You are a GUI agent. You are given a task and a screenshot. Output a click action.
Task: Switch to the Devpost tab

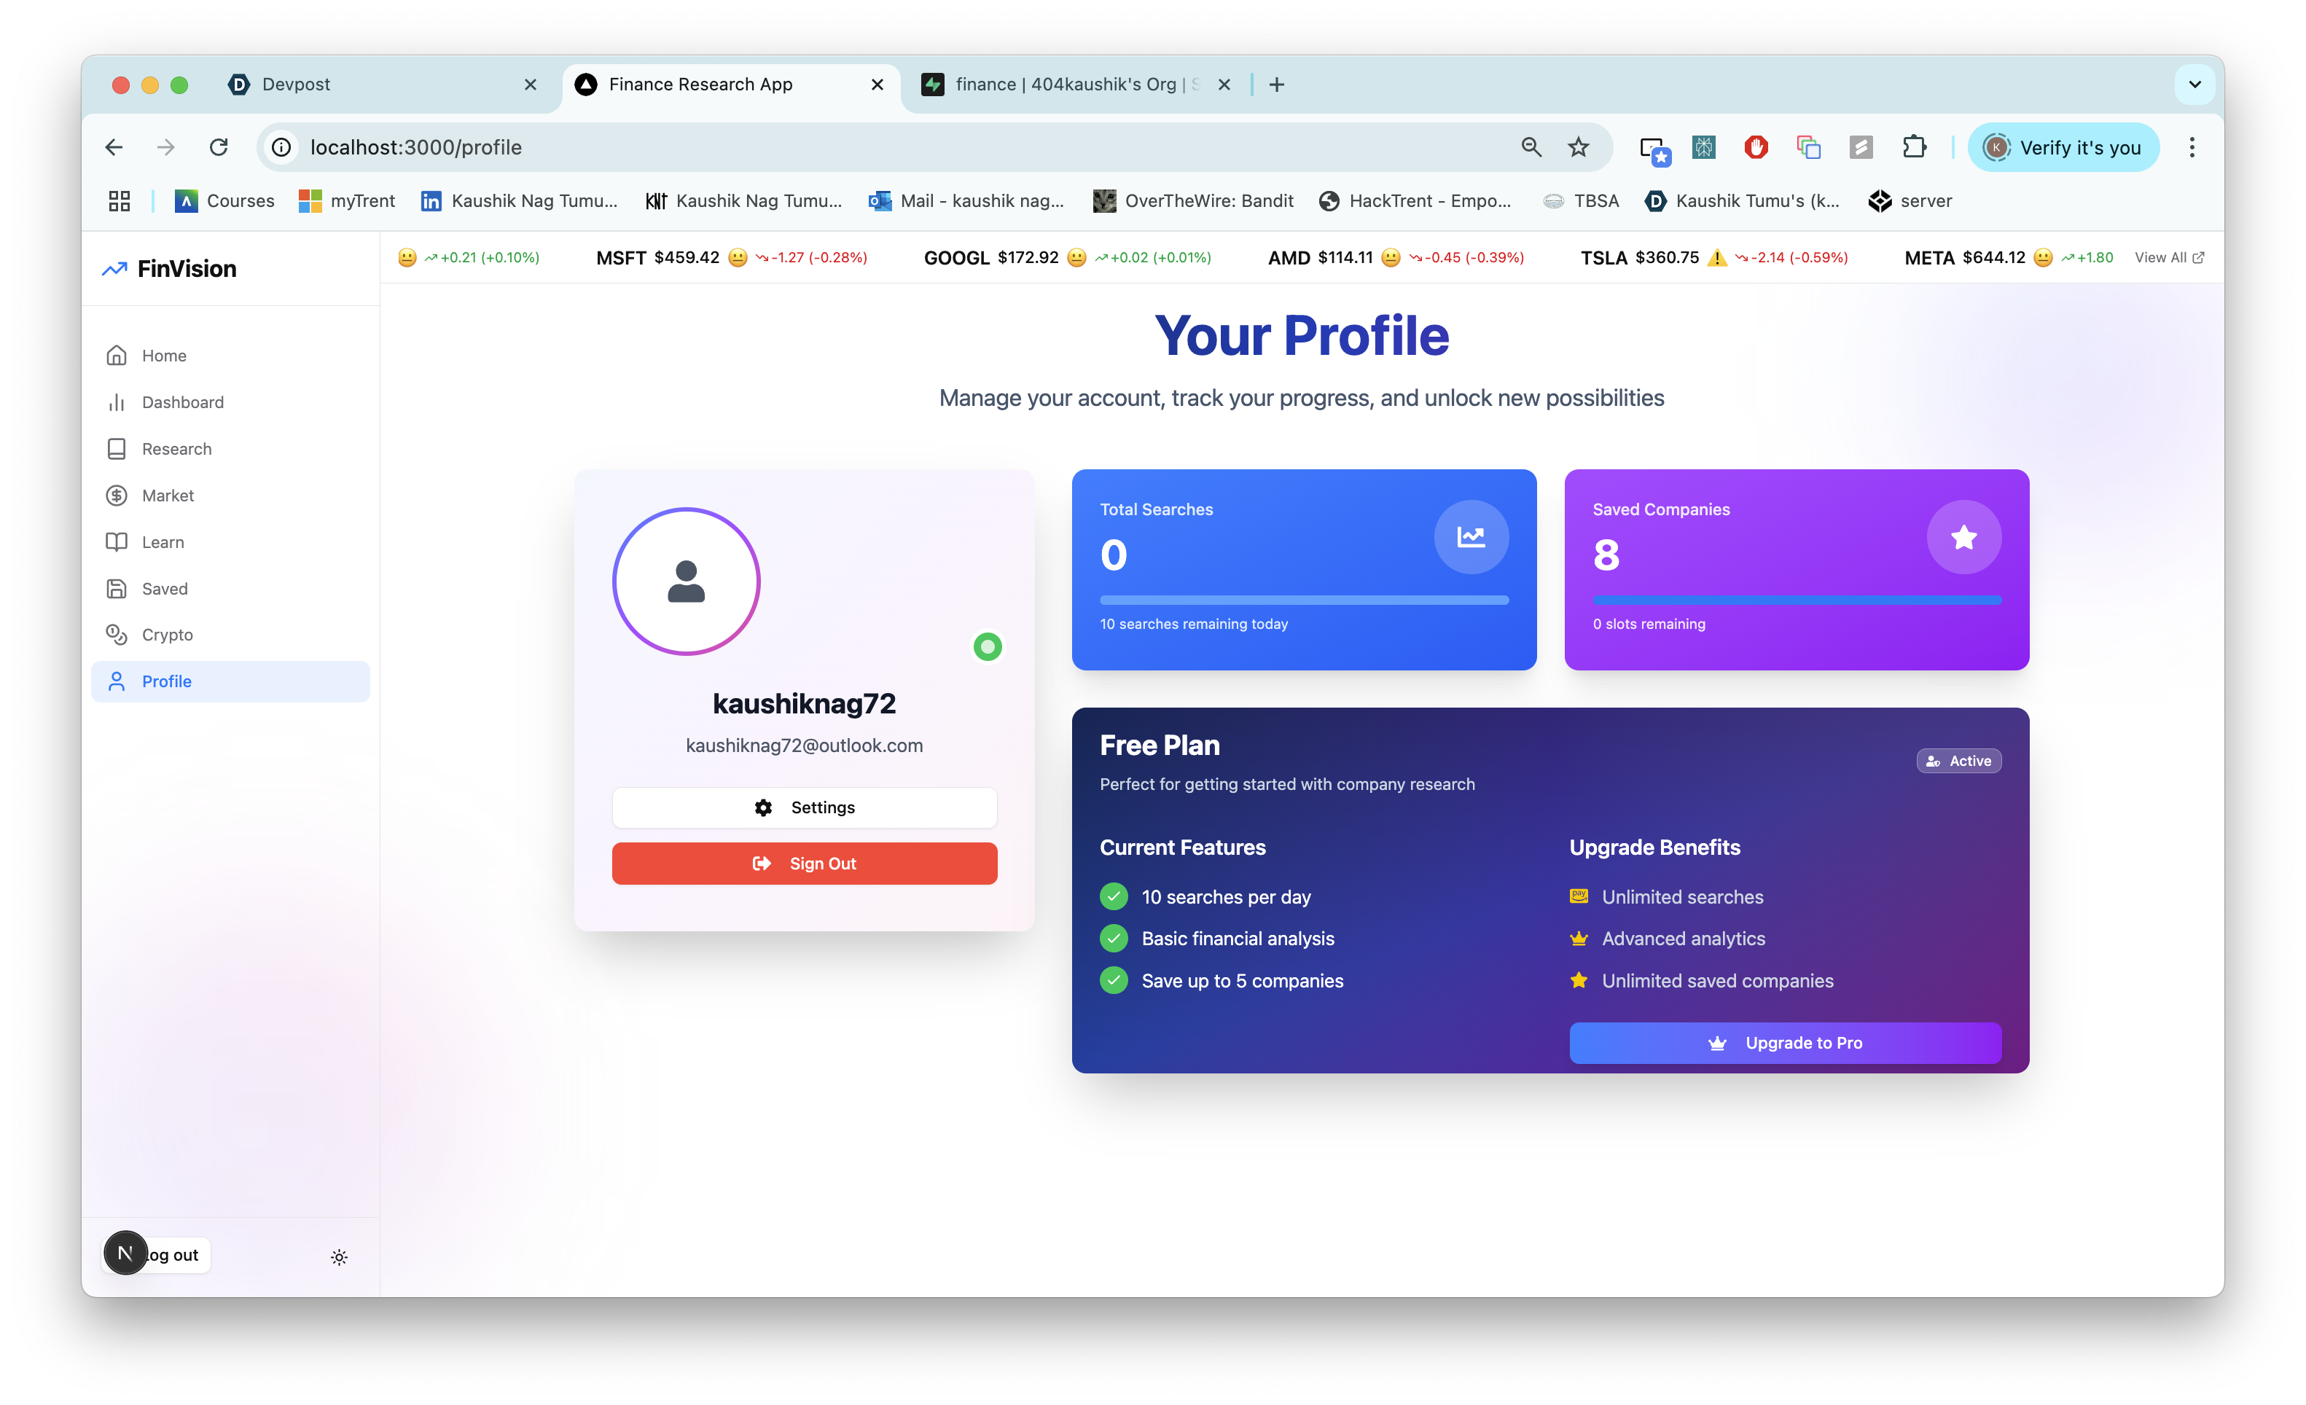pyautogui.click(x=375, y=85)
